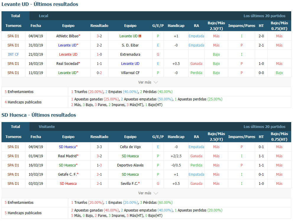Click the red card icon beside Levante UD
The width and height of the screenshot is (293, 221).
point(140,36)
